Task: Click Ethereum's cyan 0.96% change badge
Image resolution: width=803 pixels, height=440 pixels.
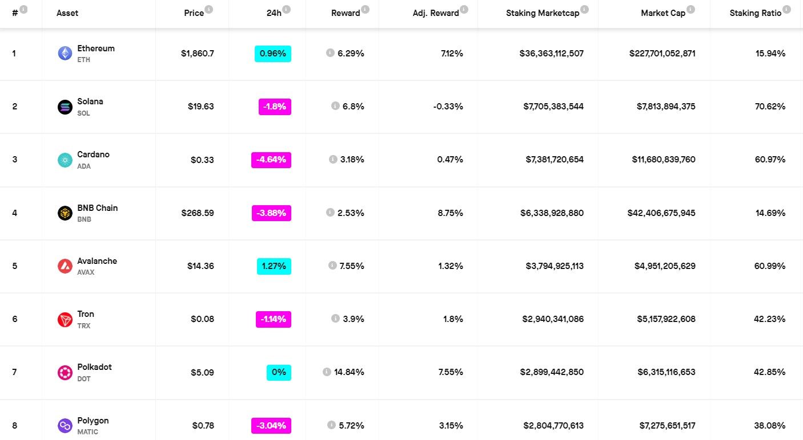Action: tap(273, 54)
